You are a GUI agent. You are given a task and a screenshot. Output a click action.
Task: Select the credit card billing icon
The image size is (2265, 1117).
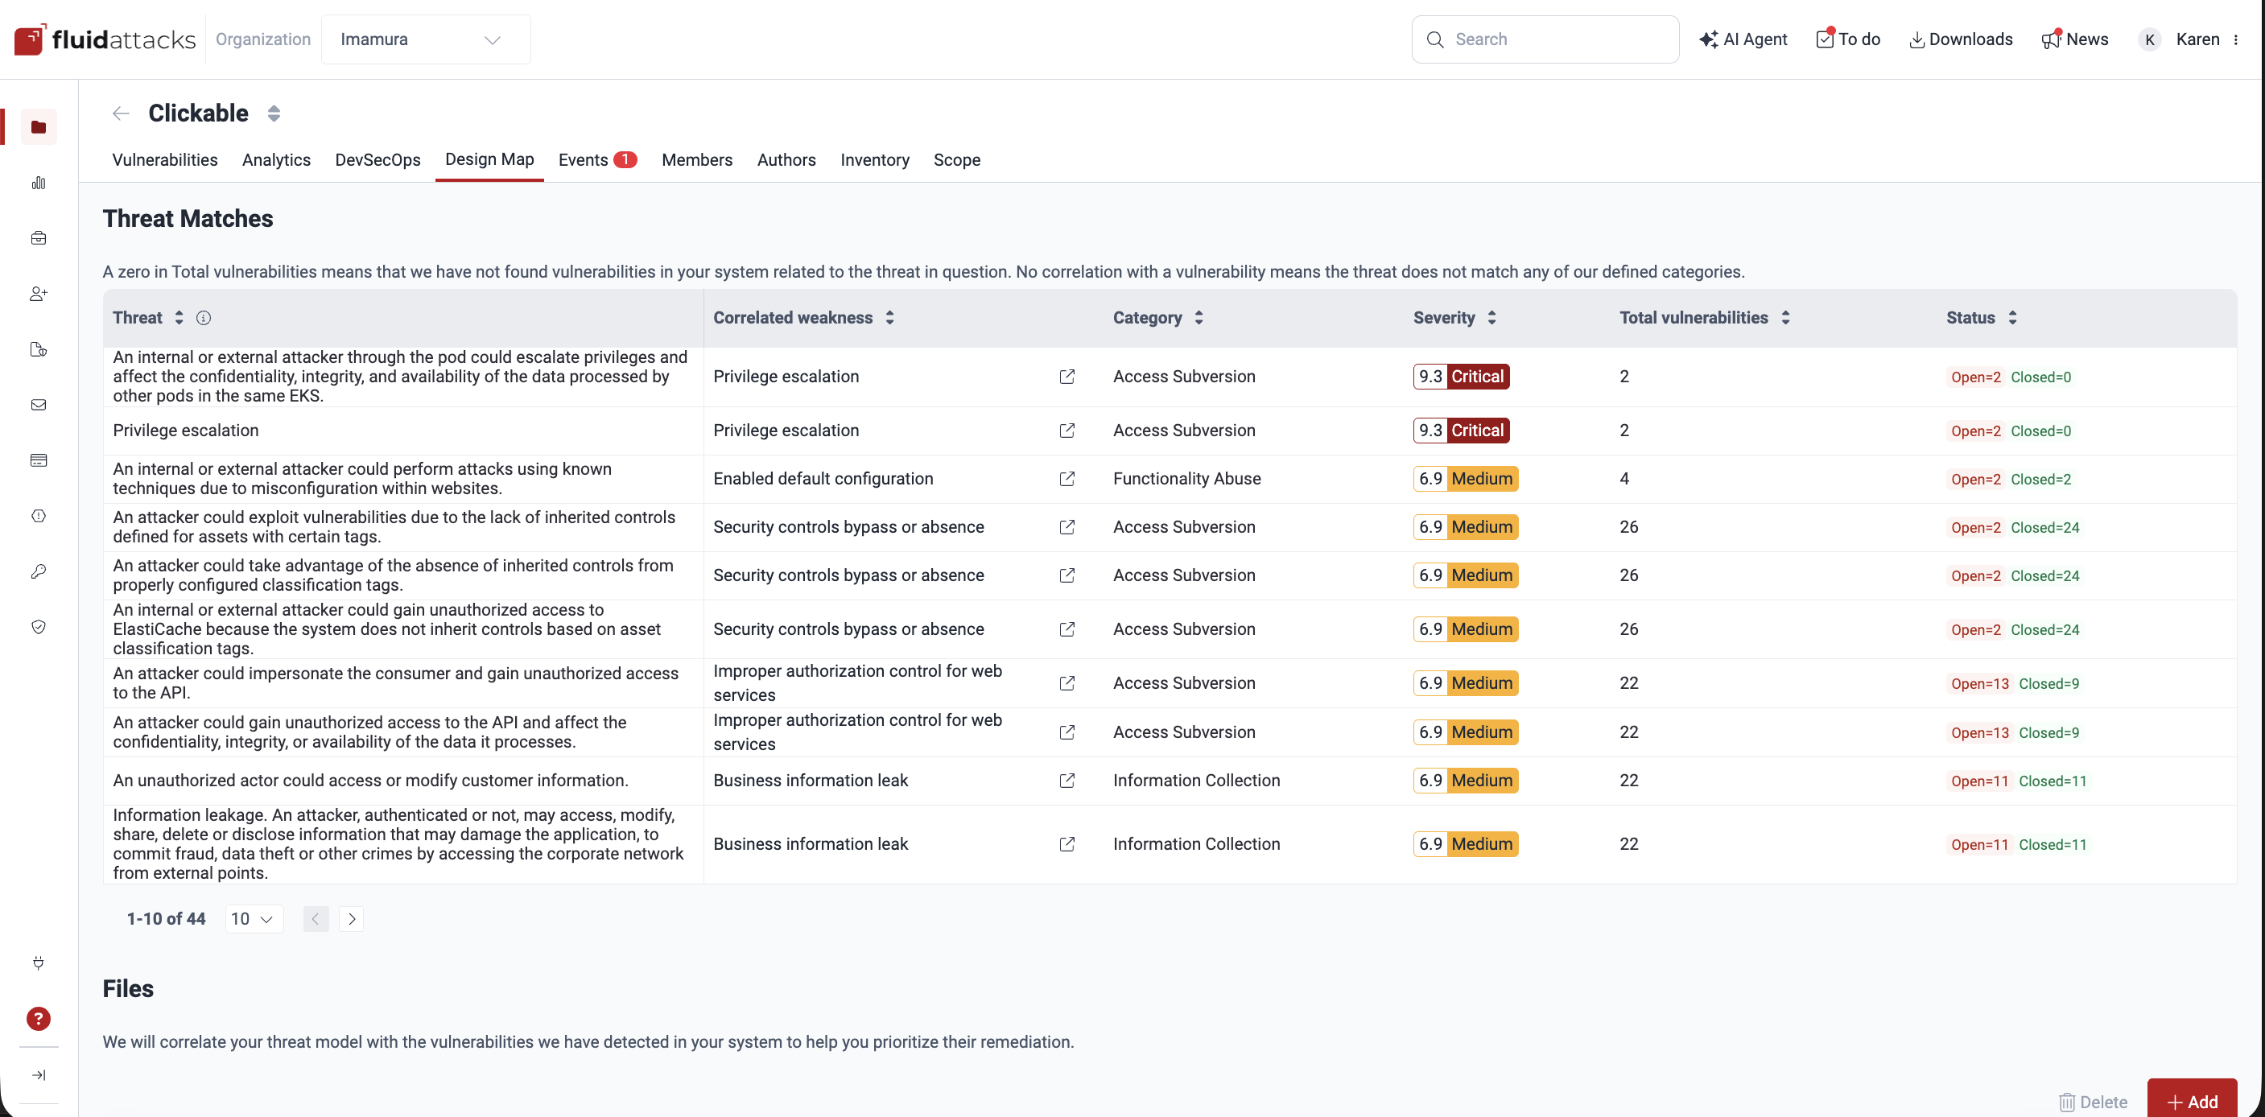click(39, 460)
